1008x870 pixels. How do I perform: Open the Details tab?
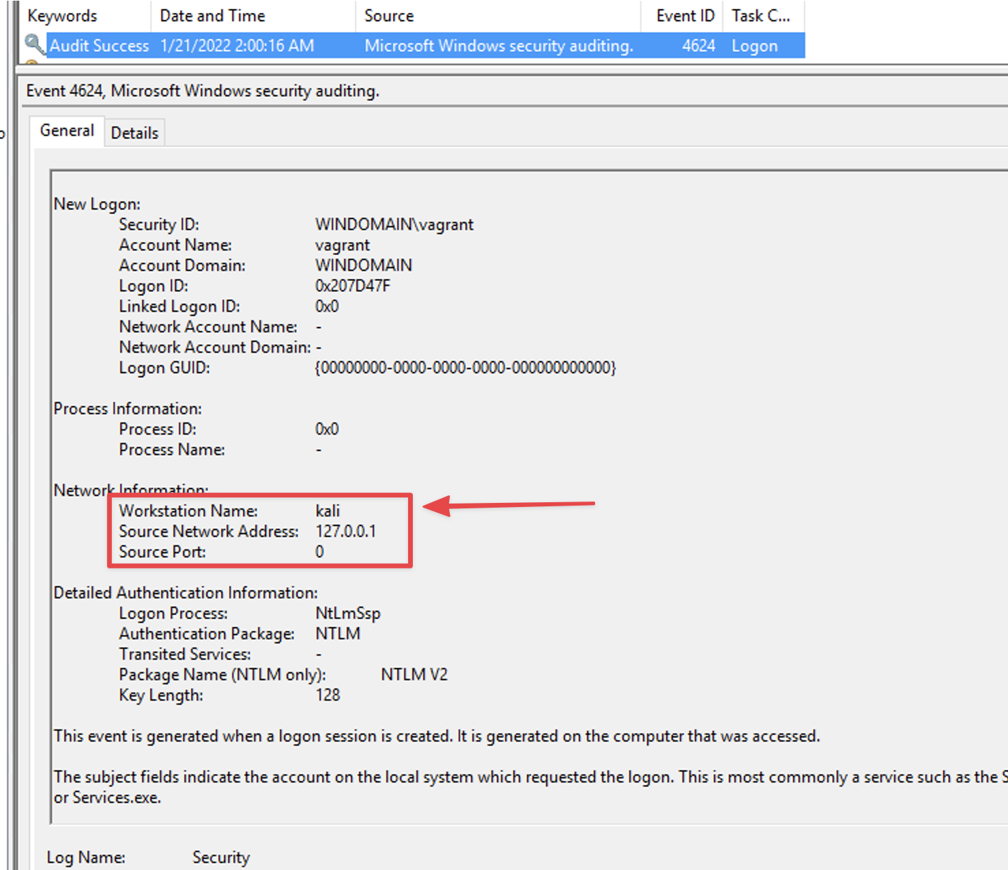pyautogui.click(x=134, y=133)
